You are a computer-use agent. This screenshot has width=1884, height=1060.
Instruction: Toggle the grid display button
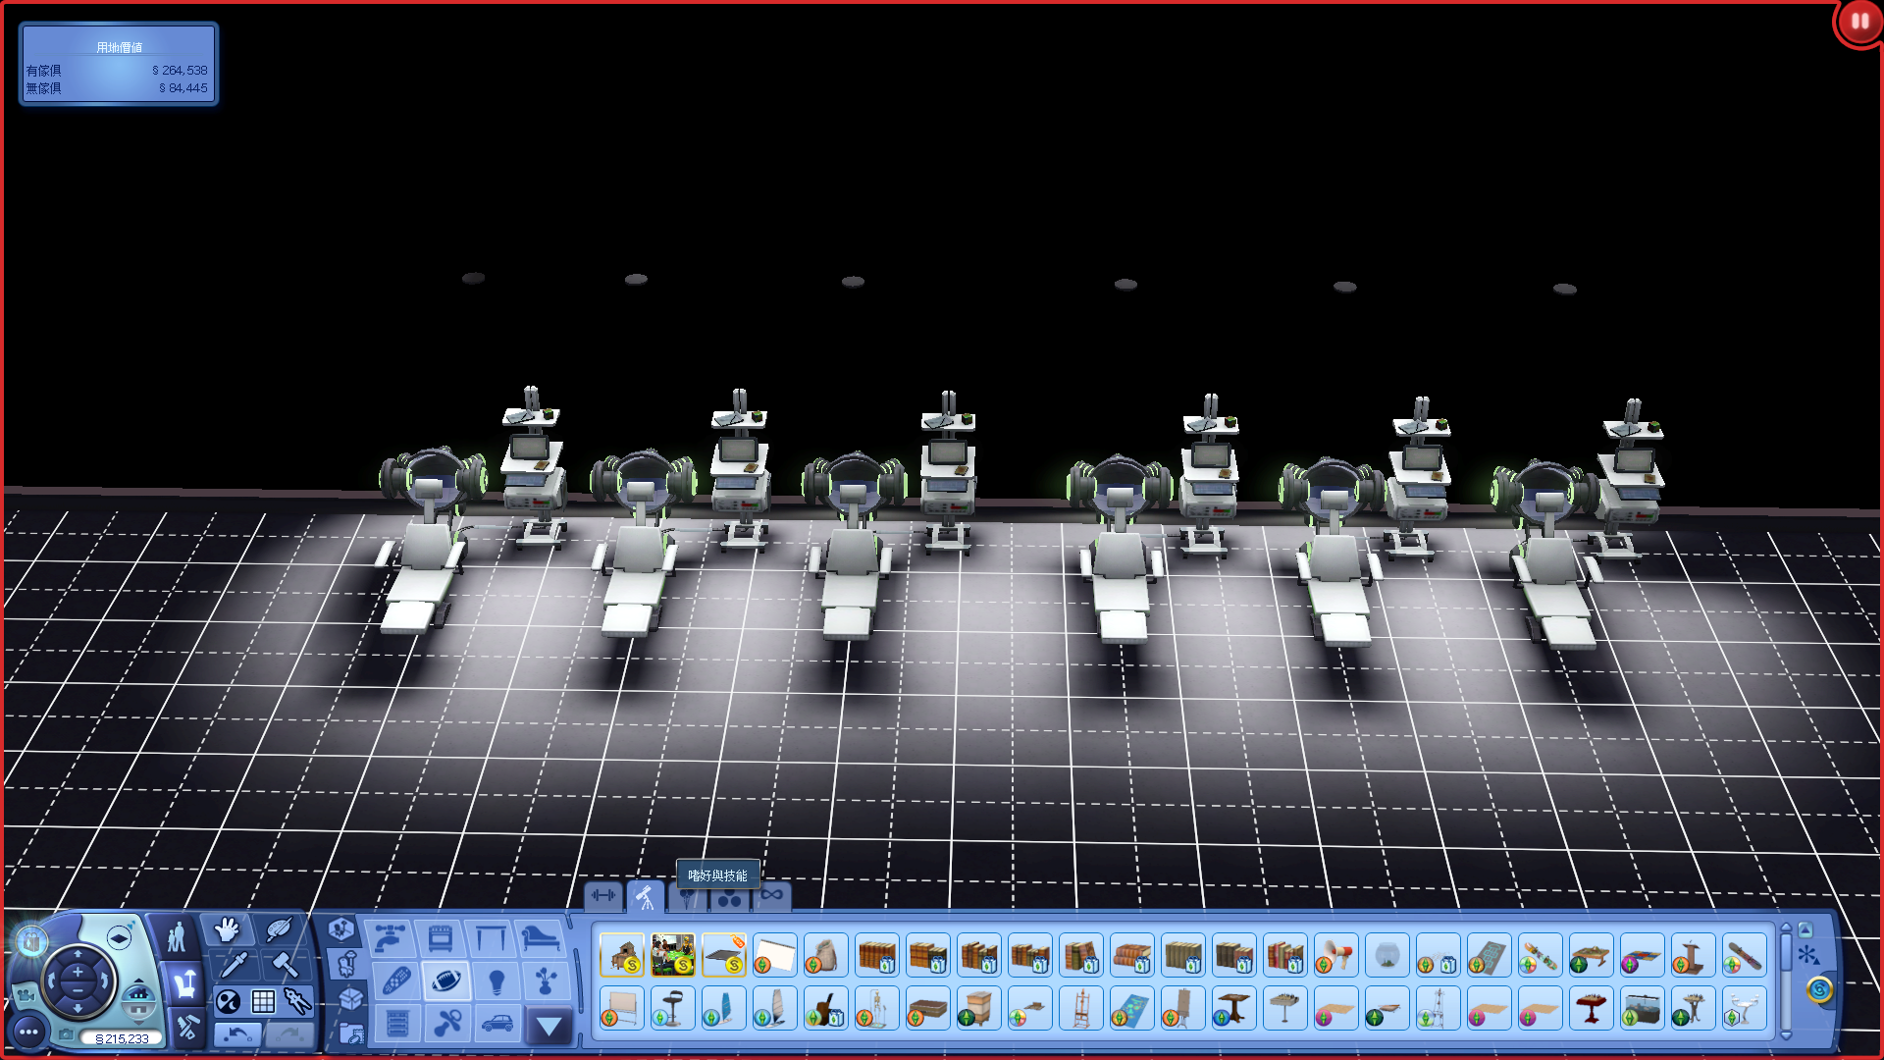click(263, 1001)
